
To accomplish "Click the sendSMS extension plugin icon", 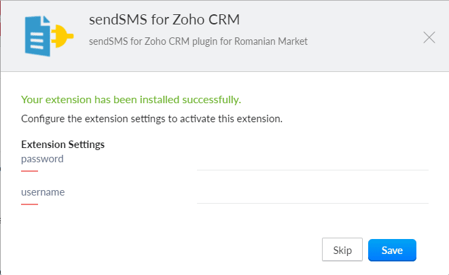I will click(x=49, y=36).
